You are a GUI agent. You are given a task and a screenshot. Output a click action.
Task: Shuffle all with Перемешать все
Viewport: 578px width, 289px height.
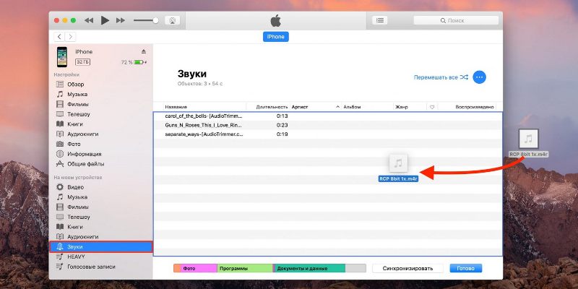click(441, 77)
